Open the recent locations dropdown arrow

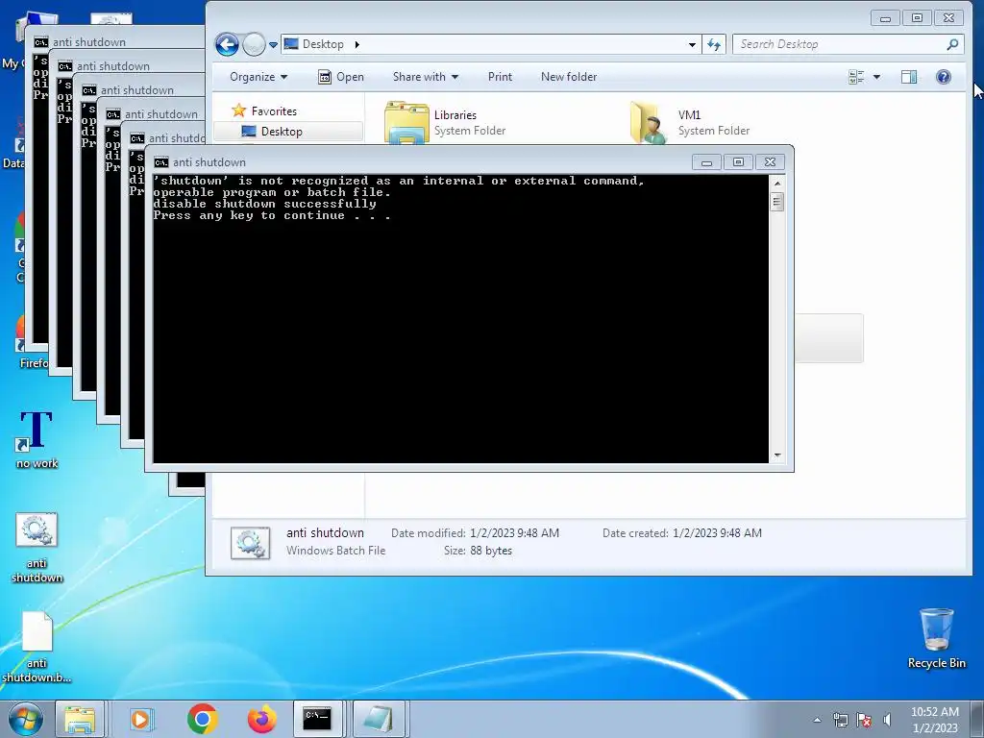273,45
